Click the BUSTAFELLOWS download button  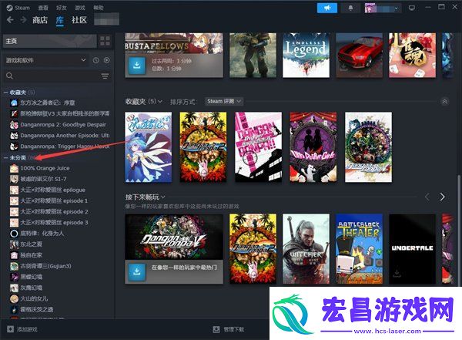[x=137, y=66]
